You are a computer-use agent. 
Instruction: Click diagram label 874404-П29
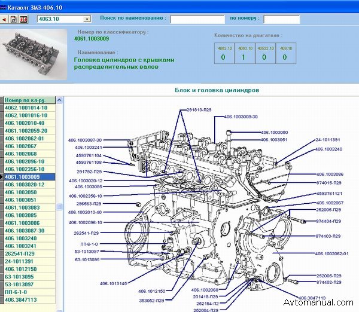(x=328, y=221)
